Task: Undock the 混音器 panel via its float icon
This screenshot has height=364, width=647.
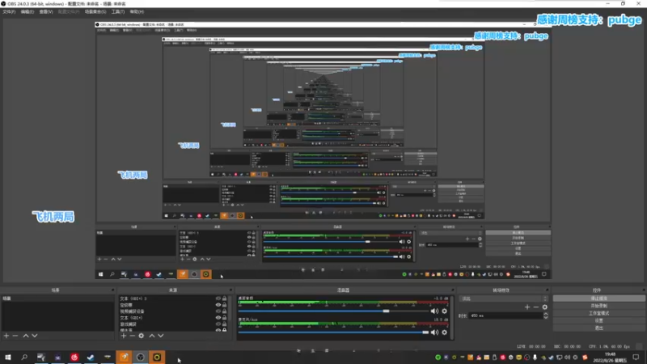Action: [453, 290]
